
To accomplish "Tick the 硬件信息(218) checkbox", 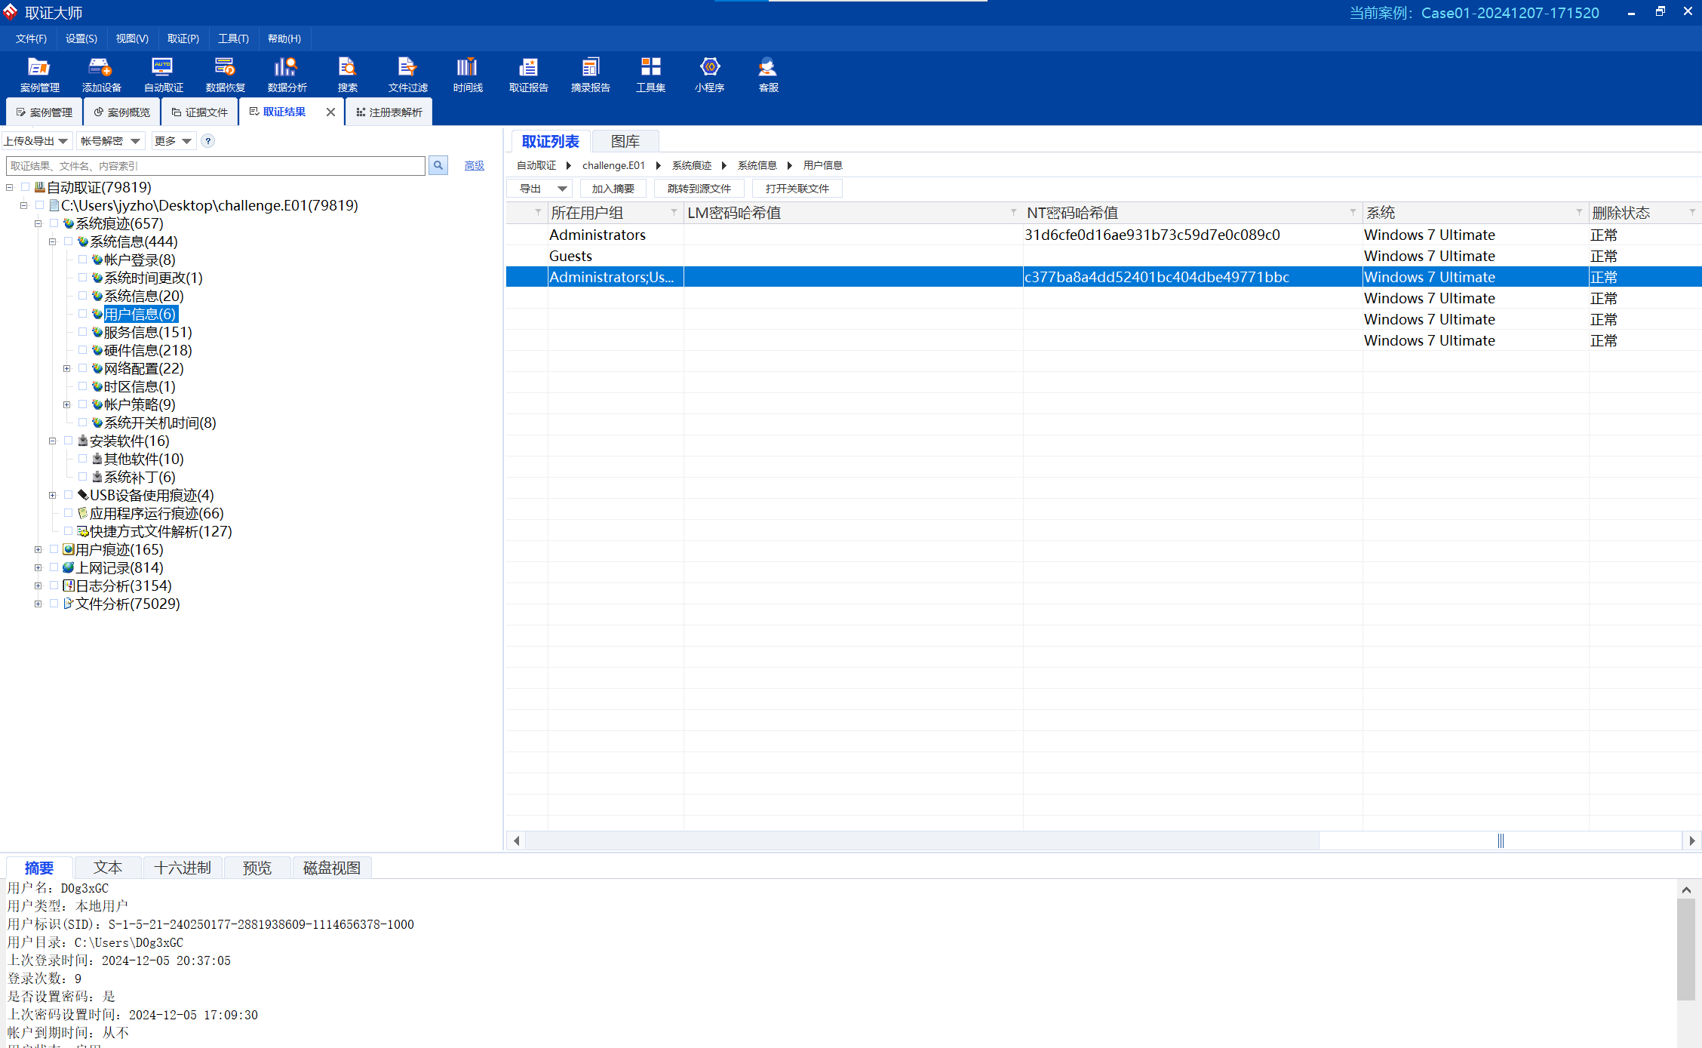I will [82, 349].
